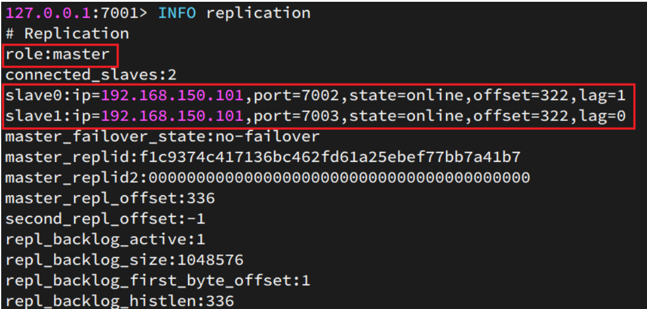Click port=7002 in the slave0 line
This screenshot has width=647, height=309.
pos(295,96)
